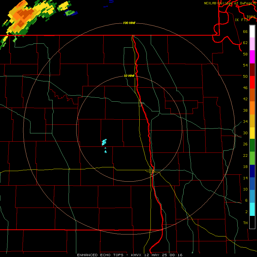Viewport: 257px width, 257px height.
Task: Click the legend value 50
Action: [x=245, y=76]
